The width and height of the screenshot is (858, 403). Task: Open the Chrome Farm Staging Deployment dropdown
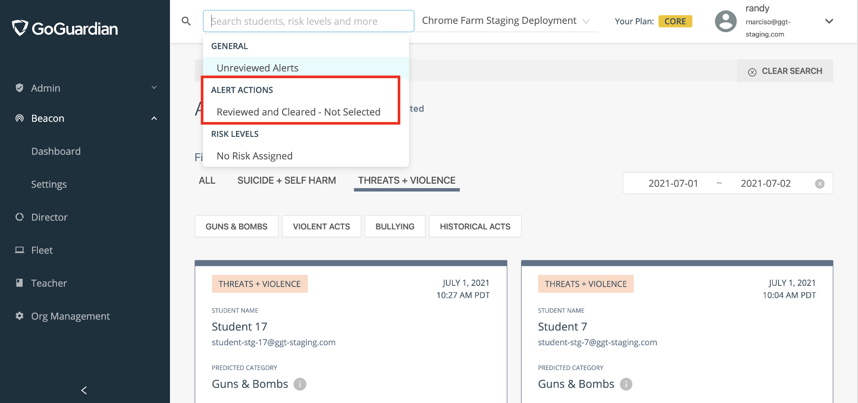point(506,21)
